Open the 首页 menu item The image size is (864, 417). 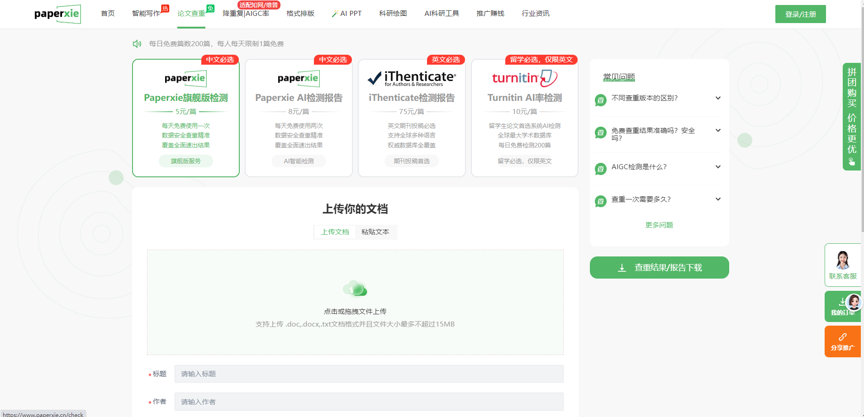[x=108, y=14]
